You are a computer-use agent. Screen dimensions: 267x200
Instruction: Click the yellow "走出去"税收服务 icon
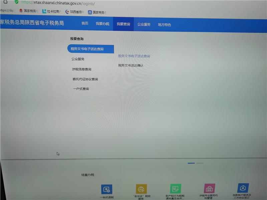[141, 189]
